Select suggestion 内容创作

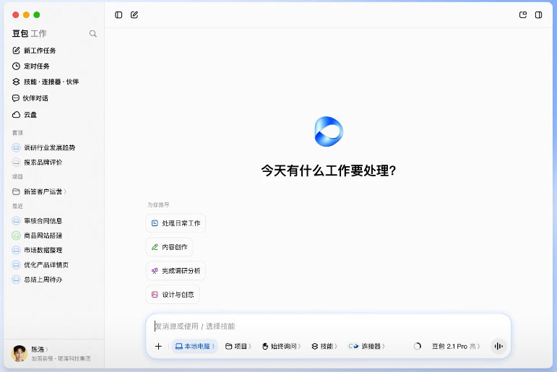tap(170, 247)
